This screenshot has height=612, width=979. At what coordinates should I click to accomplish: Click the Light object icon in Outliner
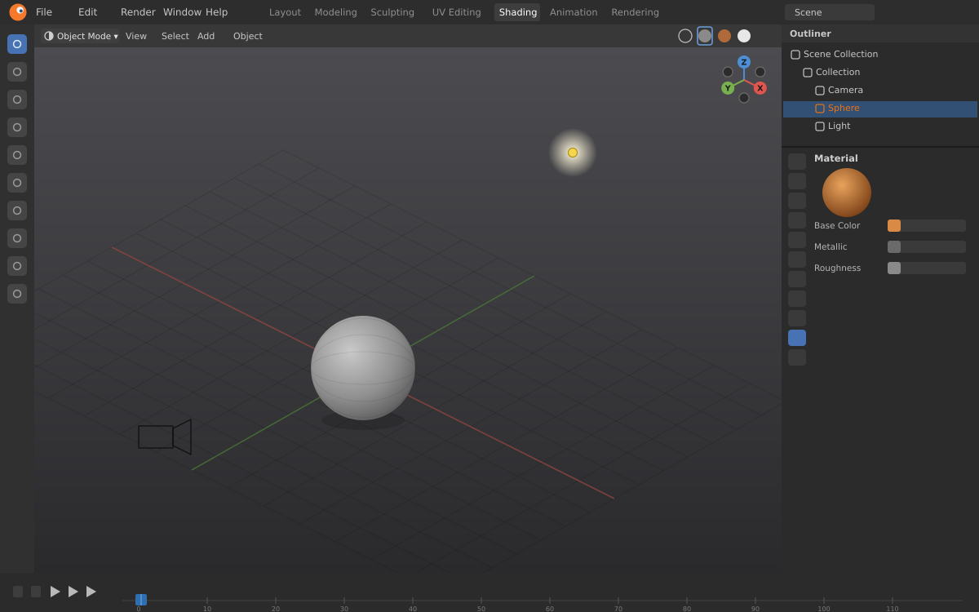pos(820,126)
